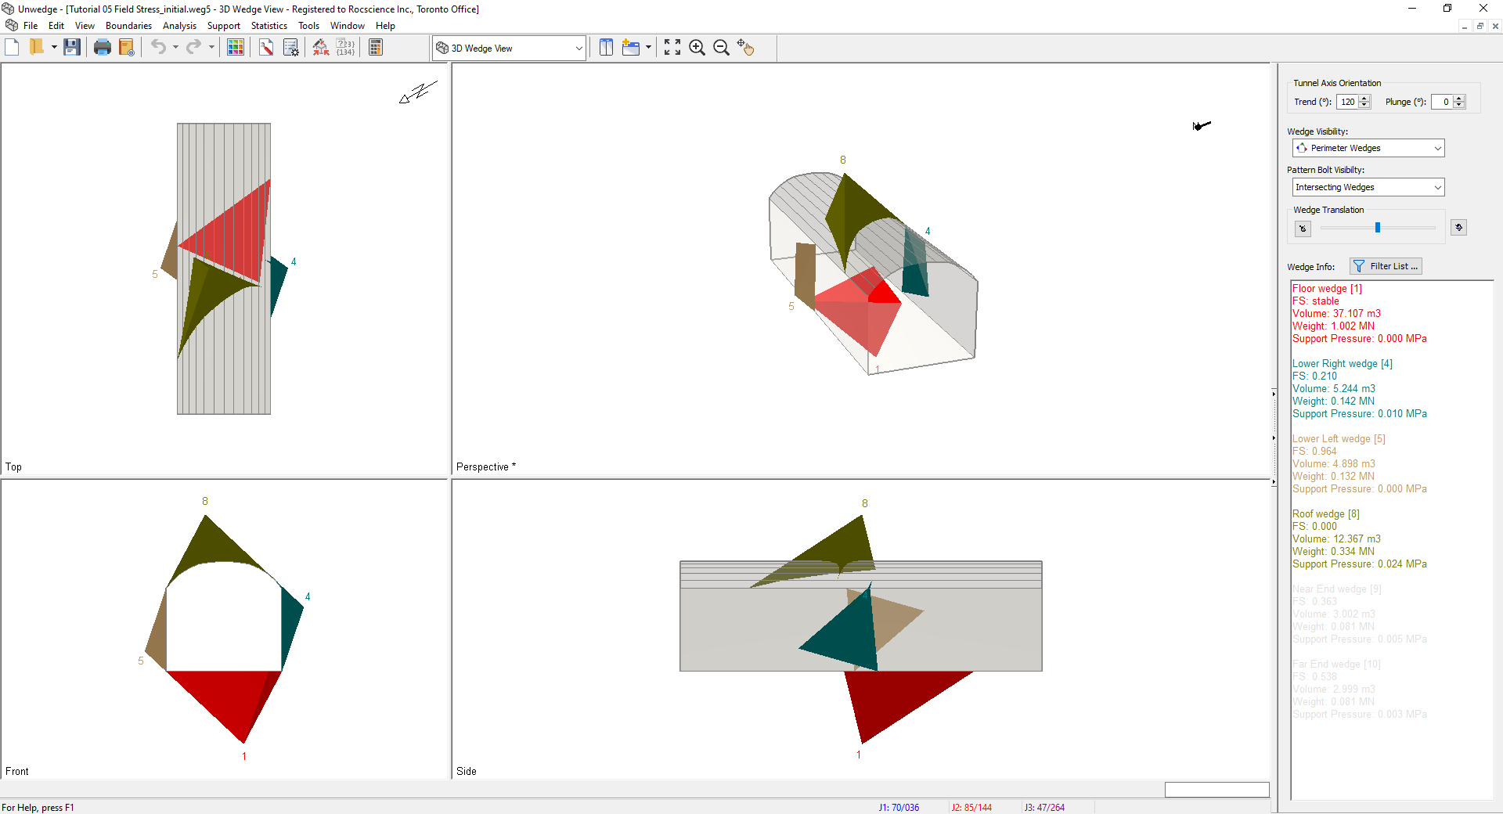
Task: Decrease the Plunge value with down stepper
Action: point(1459,105)
